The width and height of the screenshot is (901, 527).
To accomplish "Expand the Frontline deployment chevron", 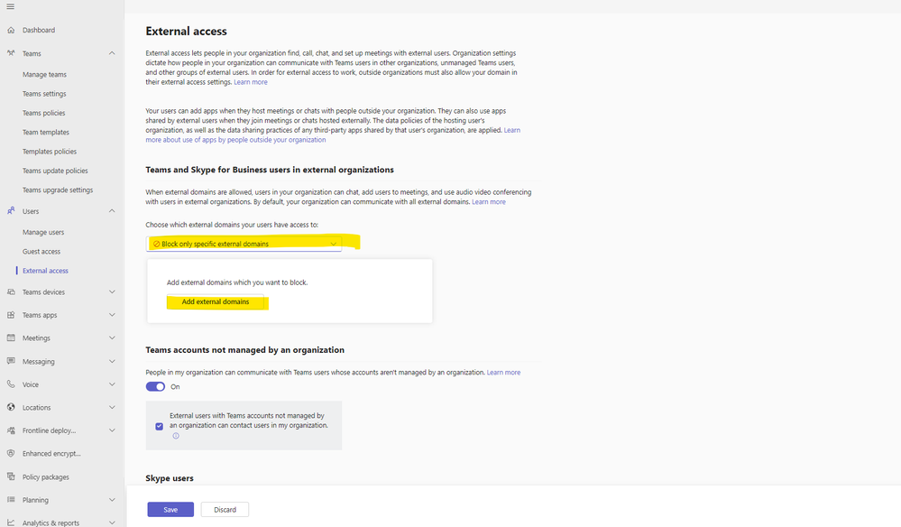I will click(112, 430).
